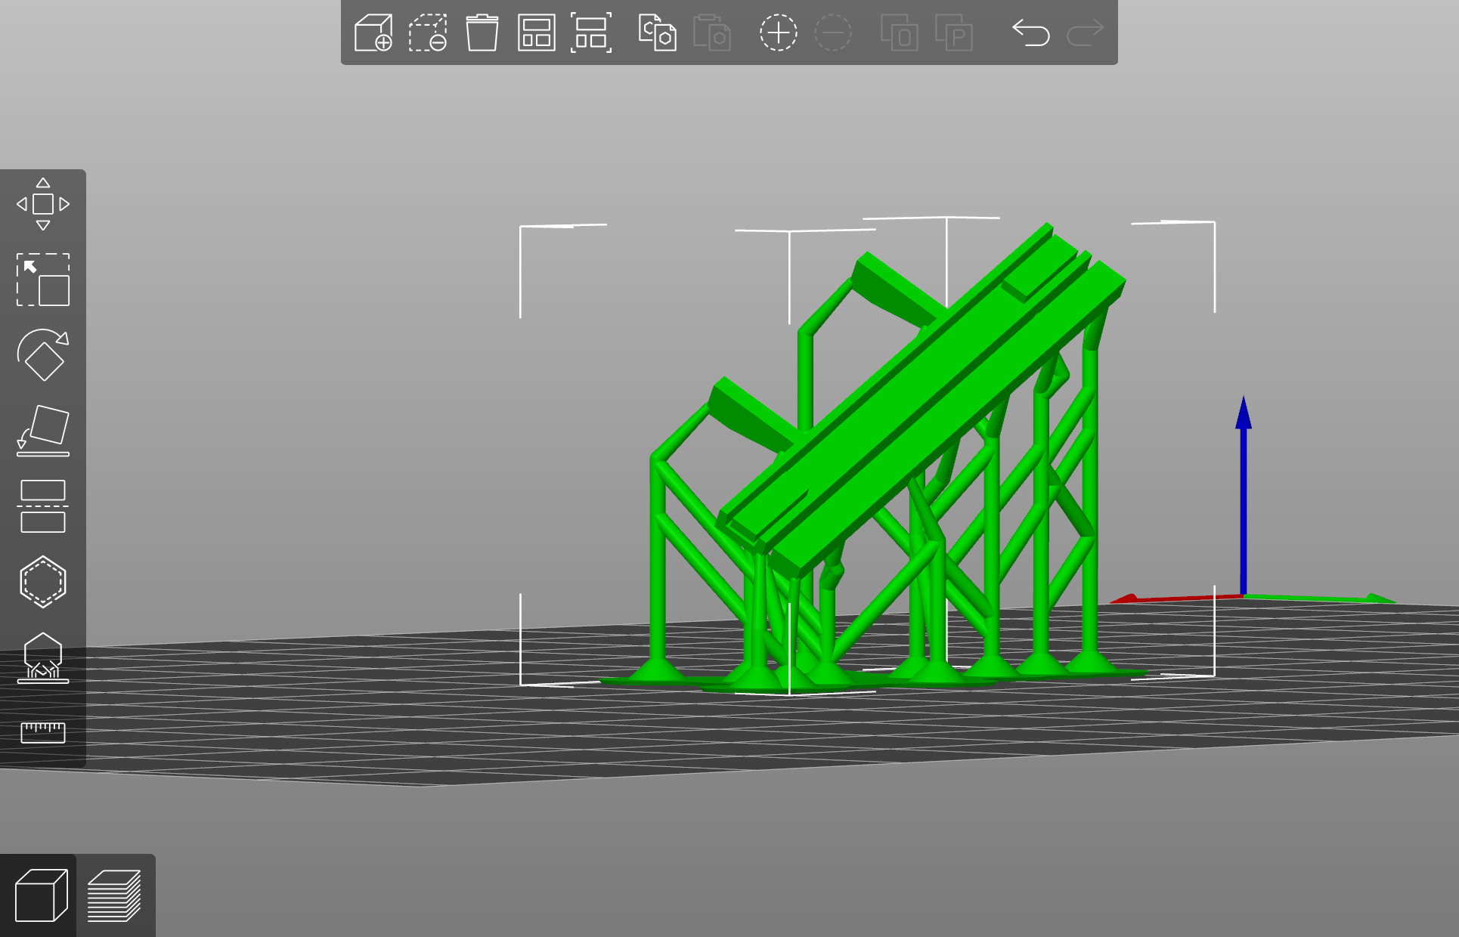Click the Copy toolbar icon
The height and width of the screenshot is (937, 1459).
(657, 33)
